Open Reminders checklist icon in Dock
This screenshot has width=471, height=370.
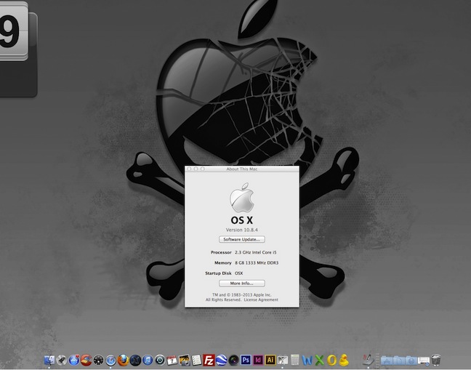coord(196,360)
